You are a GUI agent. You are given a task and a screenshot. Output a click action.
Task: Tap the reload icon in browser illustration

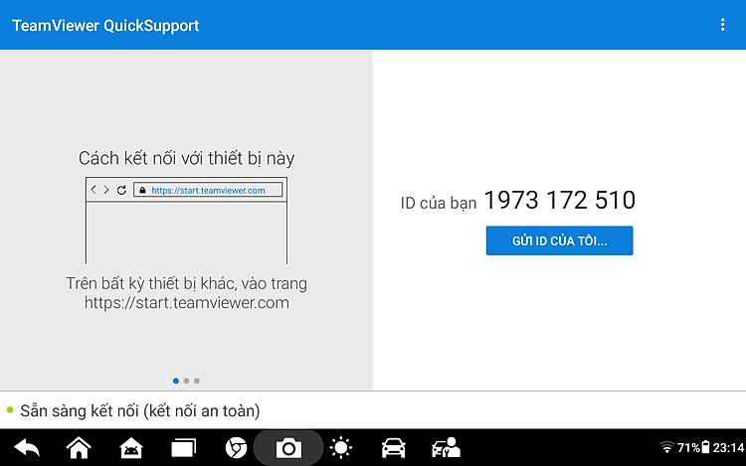point(121,190)
